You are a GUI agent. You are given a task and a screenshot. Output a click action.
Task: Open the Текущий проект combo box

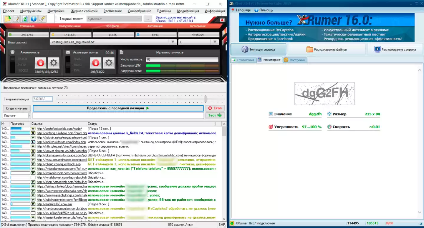pyautogui.click(x=114, y=19)
